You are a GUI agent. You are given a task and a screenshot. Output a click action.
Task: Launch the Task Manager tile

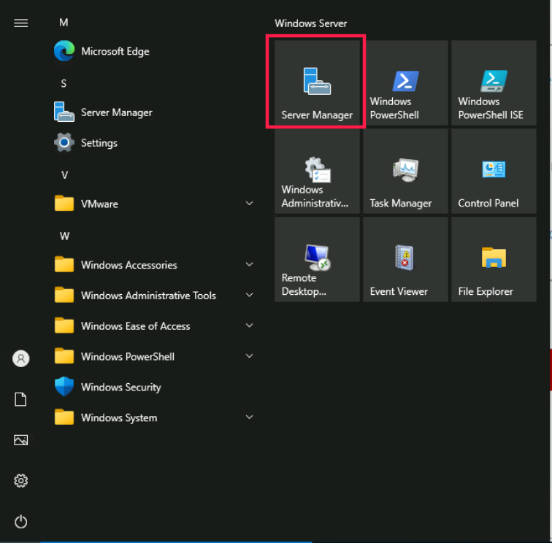pyautogui.click(x=405, y=171)
